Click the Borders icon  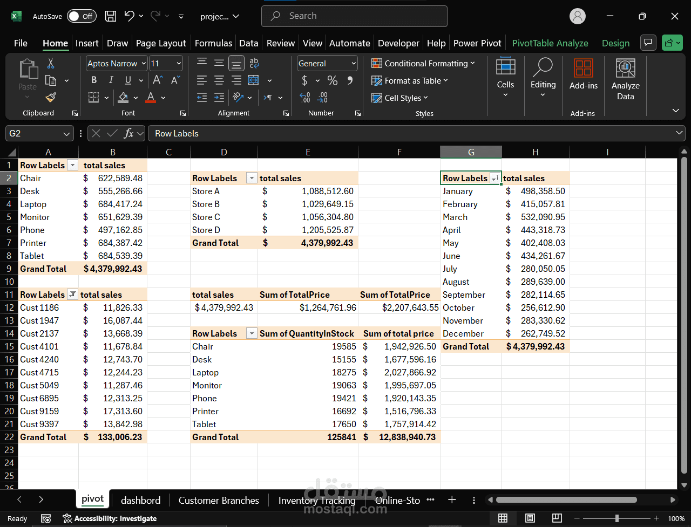point(93,98)
